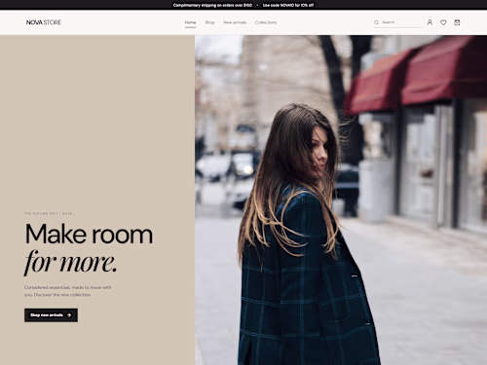The height and width of the screenshot is (365, 487).
Task: Open the shopping bag icon
Action: point(457,22)
